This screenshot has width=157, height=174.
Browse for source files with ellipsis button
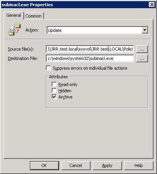click(142, 49)
